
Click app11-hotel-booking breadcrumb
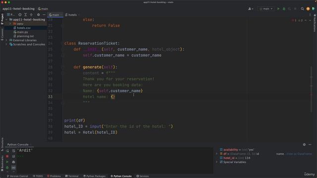click(x=18, y=9)
